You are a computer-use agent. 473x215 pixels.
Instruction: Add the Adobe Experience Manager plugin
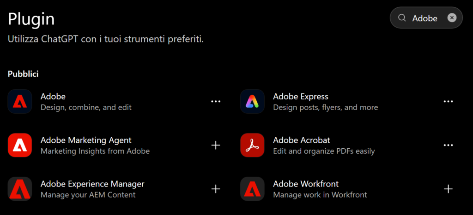coord(216,189)
